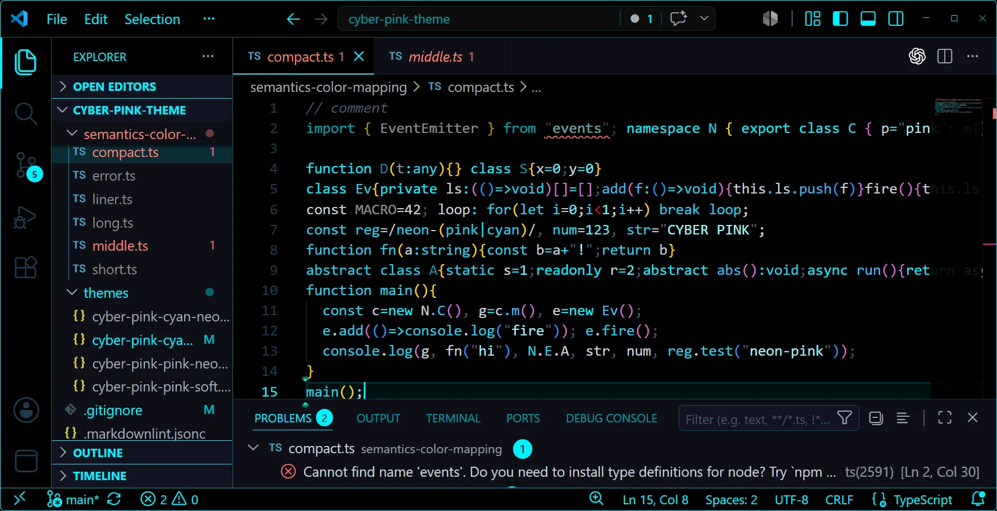Toggle the bottom panel visibility
Image resolution: width=997 pixels, height=511 pixels.
pyautogui.click(x=868, y=19)
